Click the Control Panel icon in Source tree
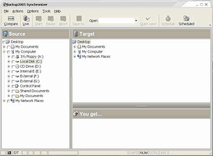The height and width of the screenshot is (156, 213). point(17,86)
